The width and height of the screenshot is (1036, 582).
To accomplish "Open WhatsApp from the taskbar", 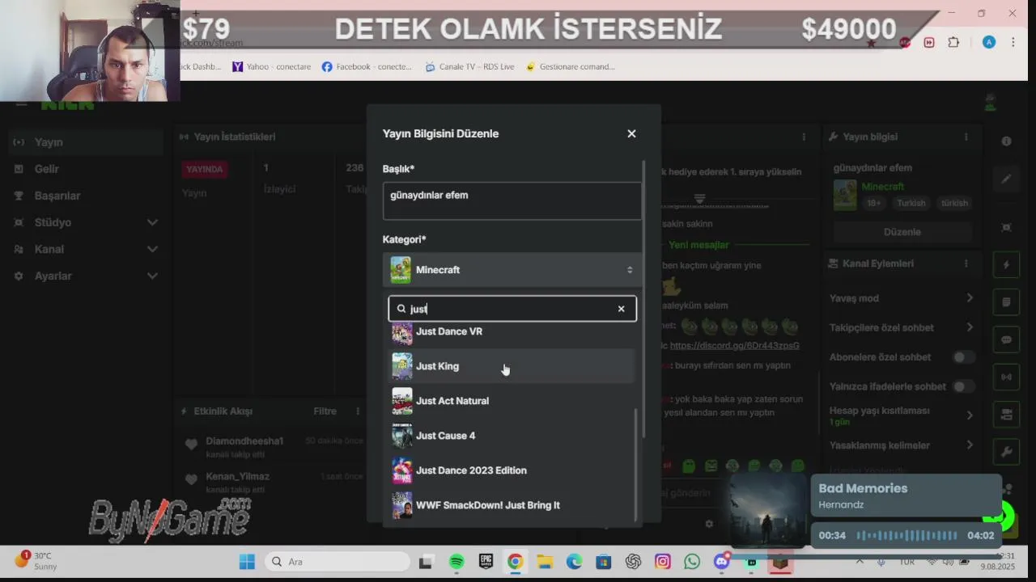I will coord(692,562).
